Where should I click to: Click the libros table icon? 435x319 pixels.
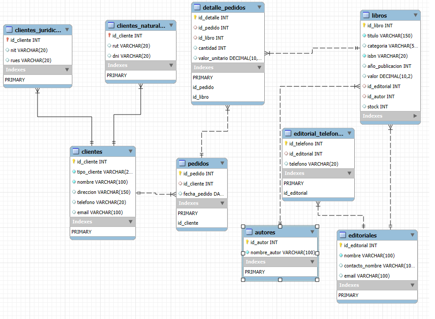click(366, 15)
